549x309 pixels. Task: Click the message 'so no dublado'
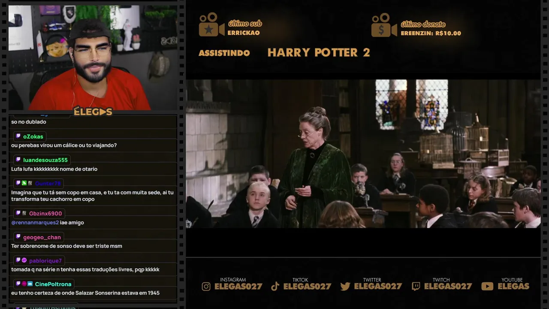tap(29, 122)
